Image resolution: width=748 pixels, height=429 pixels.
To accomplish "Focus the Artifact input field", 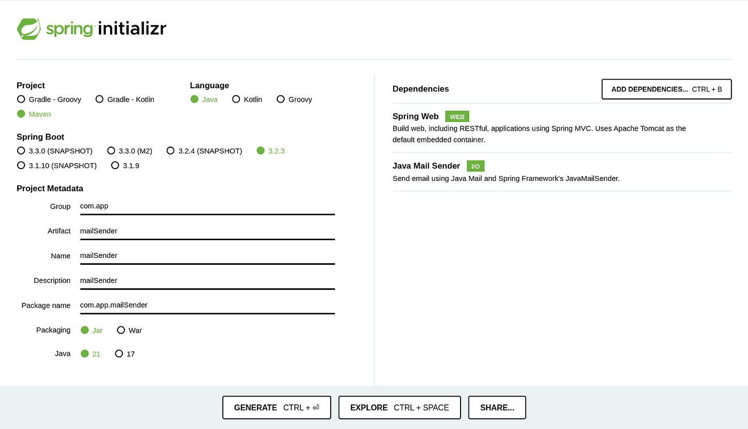I will point(207,231).
